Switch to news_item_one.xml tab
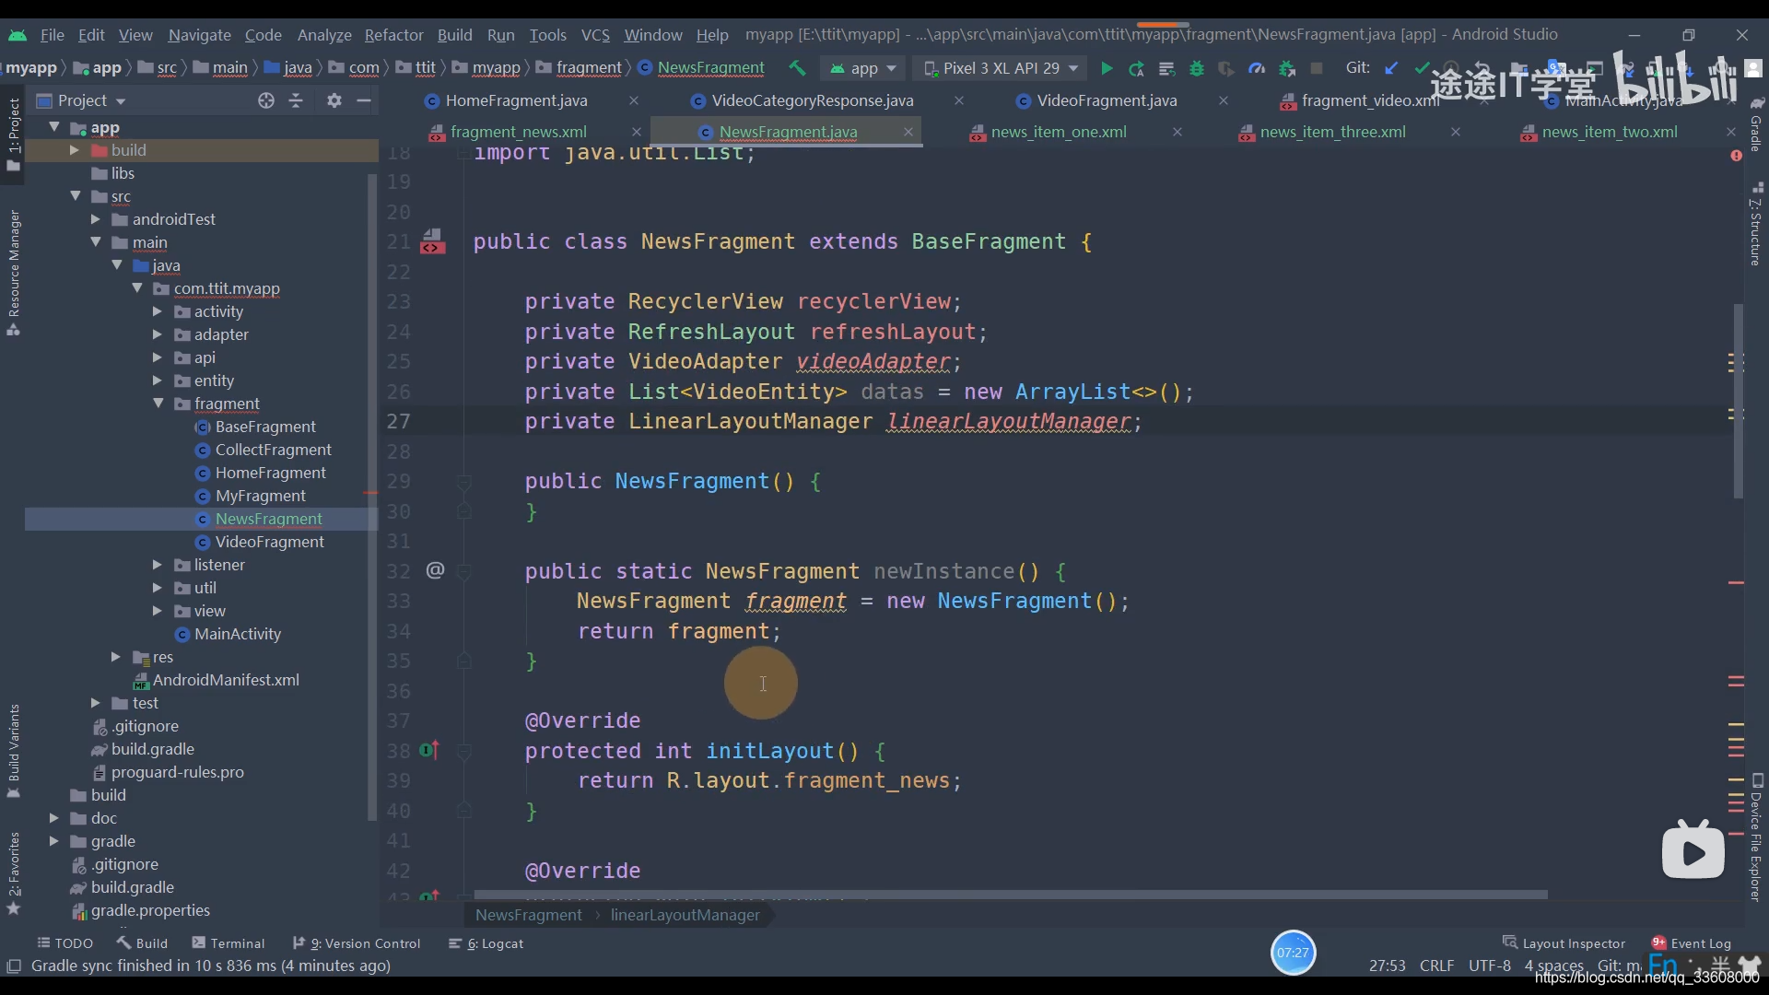Image resolution: width=1769 pixels, height=995 pixels. 1059,132
